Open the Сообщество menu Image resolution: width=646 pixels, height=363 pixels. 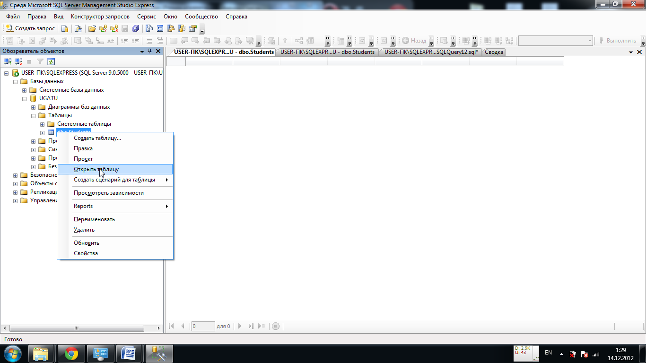(201, 17)
